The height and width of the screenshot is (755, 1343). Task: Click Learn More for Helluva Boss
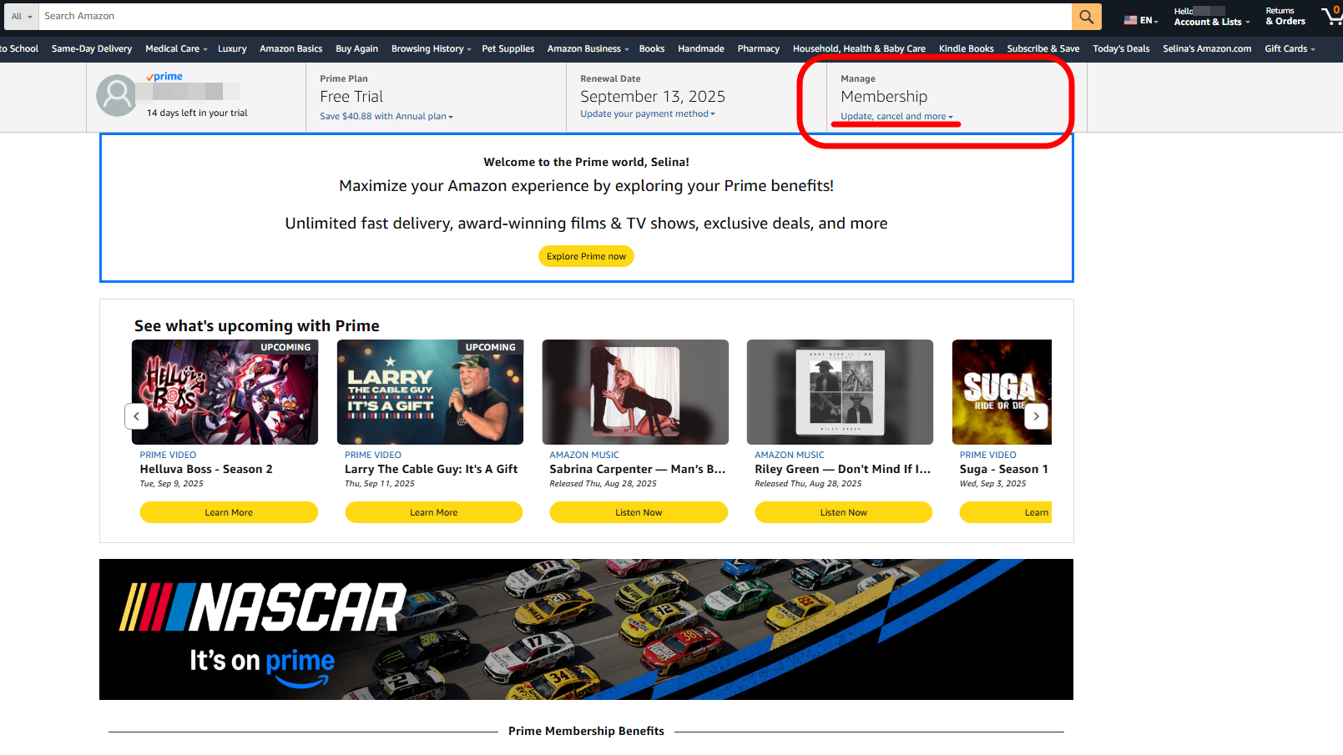(x=229, y=512)
